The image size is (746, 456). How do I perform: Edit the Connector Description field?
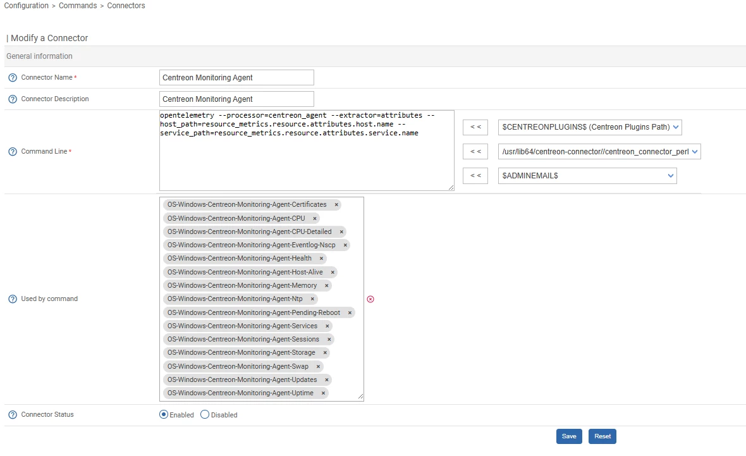tap(236, 99)
